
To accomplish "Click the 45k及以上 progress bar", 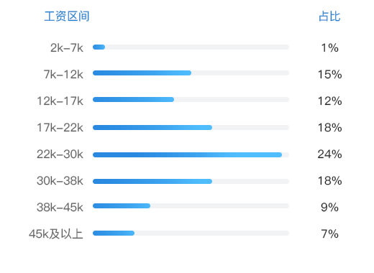I will coord(191,233).
